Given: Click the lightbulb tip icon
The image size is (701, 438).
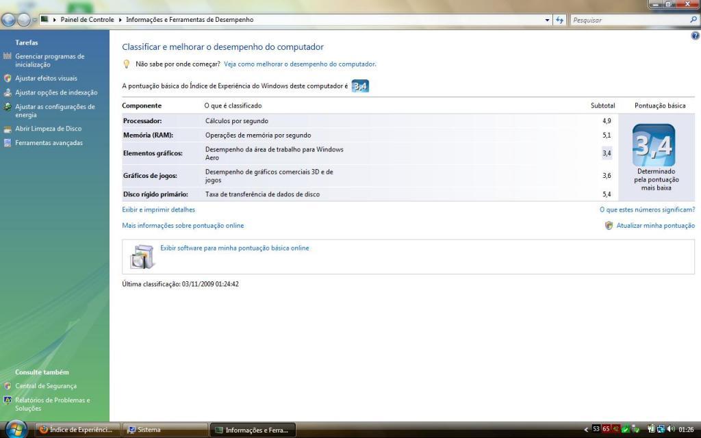Looking at the screenshot, I should click(127, 64).
